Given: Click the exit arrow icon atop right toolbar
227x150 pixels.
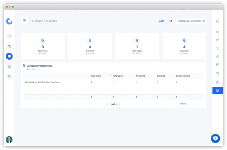Looking at the screenshot, I should (x=218, y=21).
